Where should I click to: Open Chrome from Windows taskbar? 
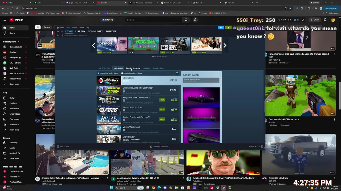click(x=153, y=188)
